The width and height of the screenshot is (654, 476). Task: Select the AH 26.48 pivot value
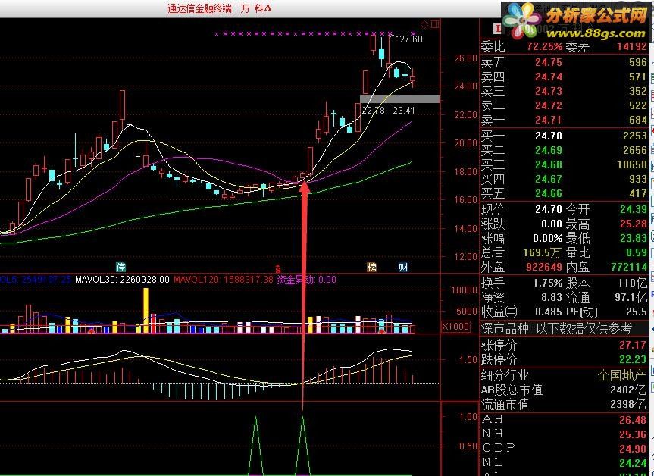click(633, 420)
